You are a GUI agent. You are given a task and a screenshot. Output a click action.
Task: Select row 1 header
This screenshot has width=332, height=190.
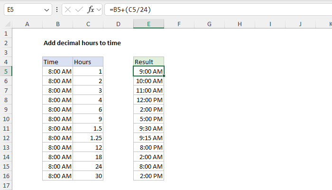(6, 34)
